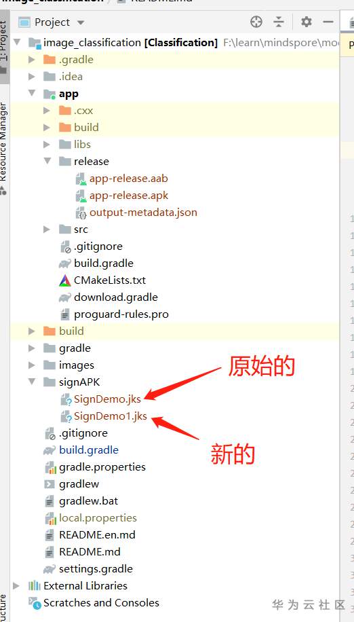Viewport: 354px width, 622px height.
Task: Open Project panel settings gear
Action: coord(307,22)
